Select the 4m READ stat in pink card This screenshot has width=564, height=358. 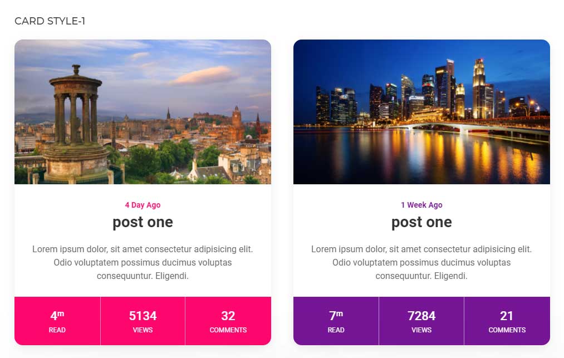57,321
